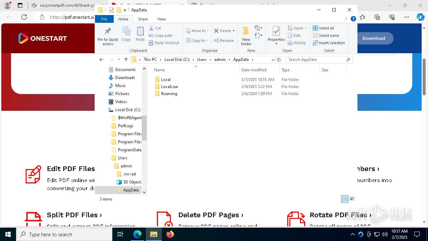428x241 pixels.
Task: Collapse the ribbon with chevron
Action: tap(346, 19)
